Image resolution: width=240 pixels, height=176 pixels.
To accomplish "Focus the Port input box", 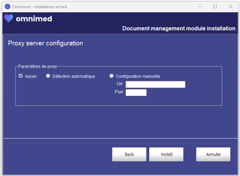I will coord(136,93).
